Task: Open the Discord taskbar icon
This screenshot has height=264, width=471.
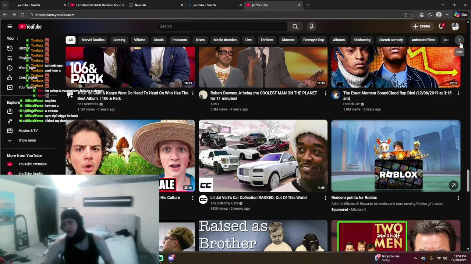Action: [171, 258]
